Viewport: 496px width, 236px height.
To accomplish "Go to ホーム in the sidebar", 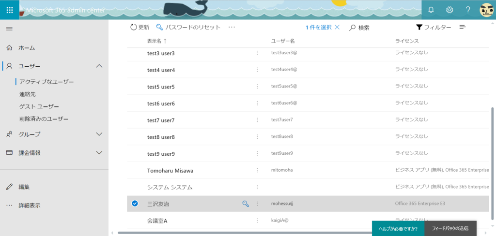I will [x=27, y=48].
